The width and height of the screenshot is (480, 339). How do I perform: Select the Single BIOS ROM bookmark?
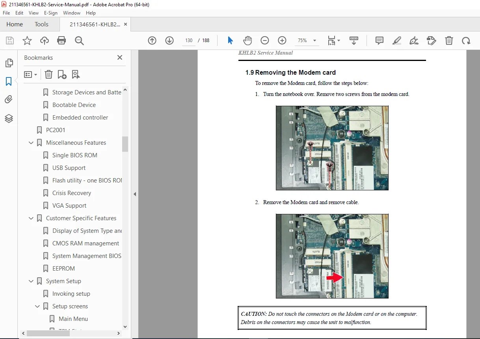click(x=75, y=155)
